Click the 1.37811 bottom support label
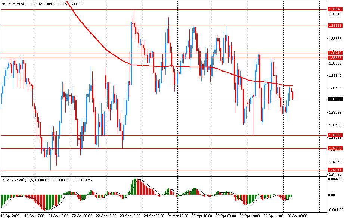Viewport: 344px width, 220px height. pos(334,170)
